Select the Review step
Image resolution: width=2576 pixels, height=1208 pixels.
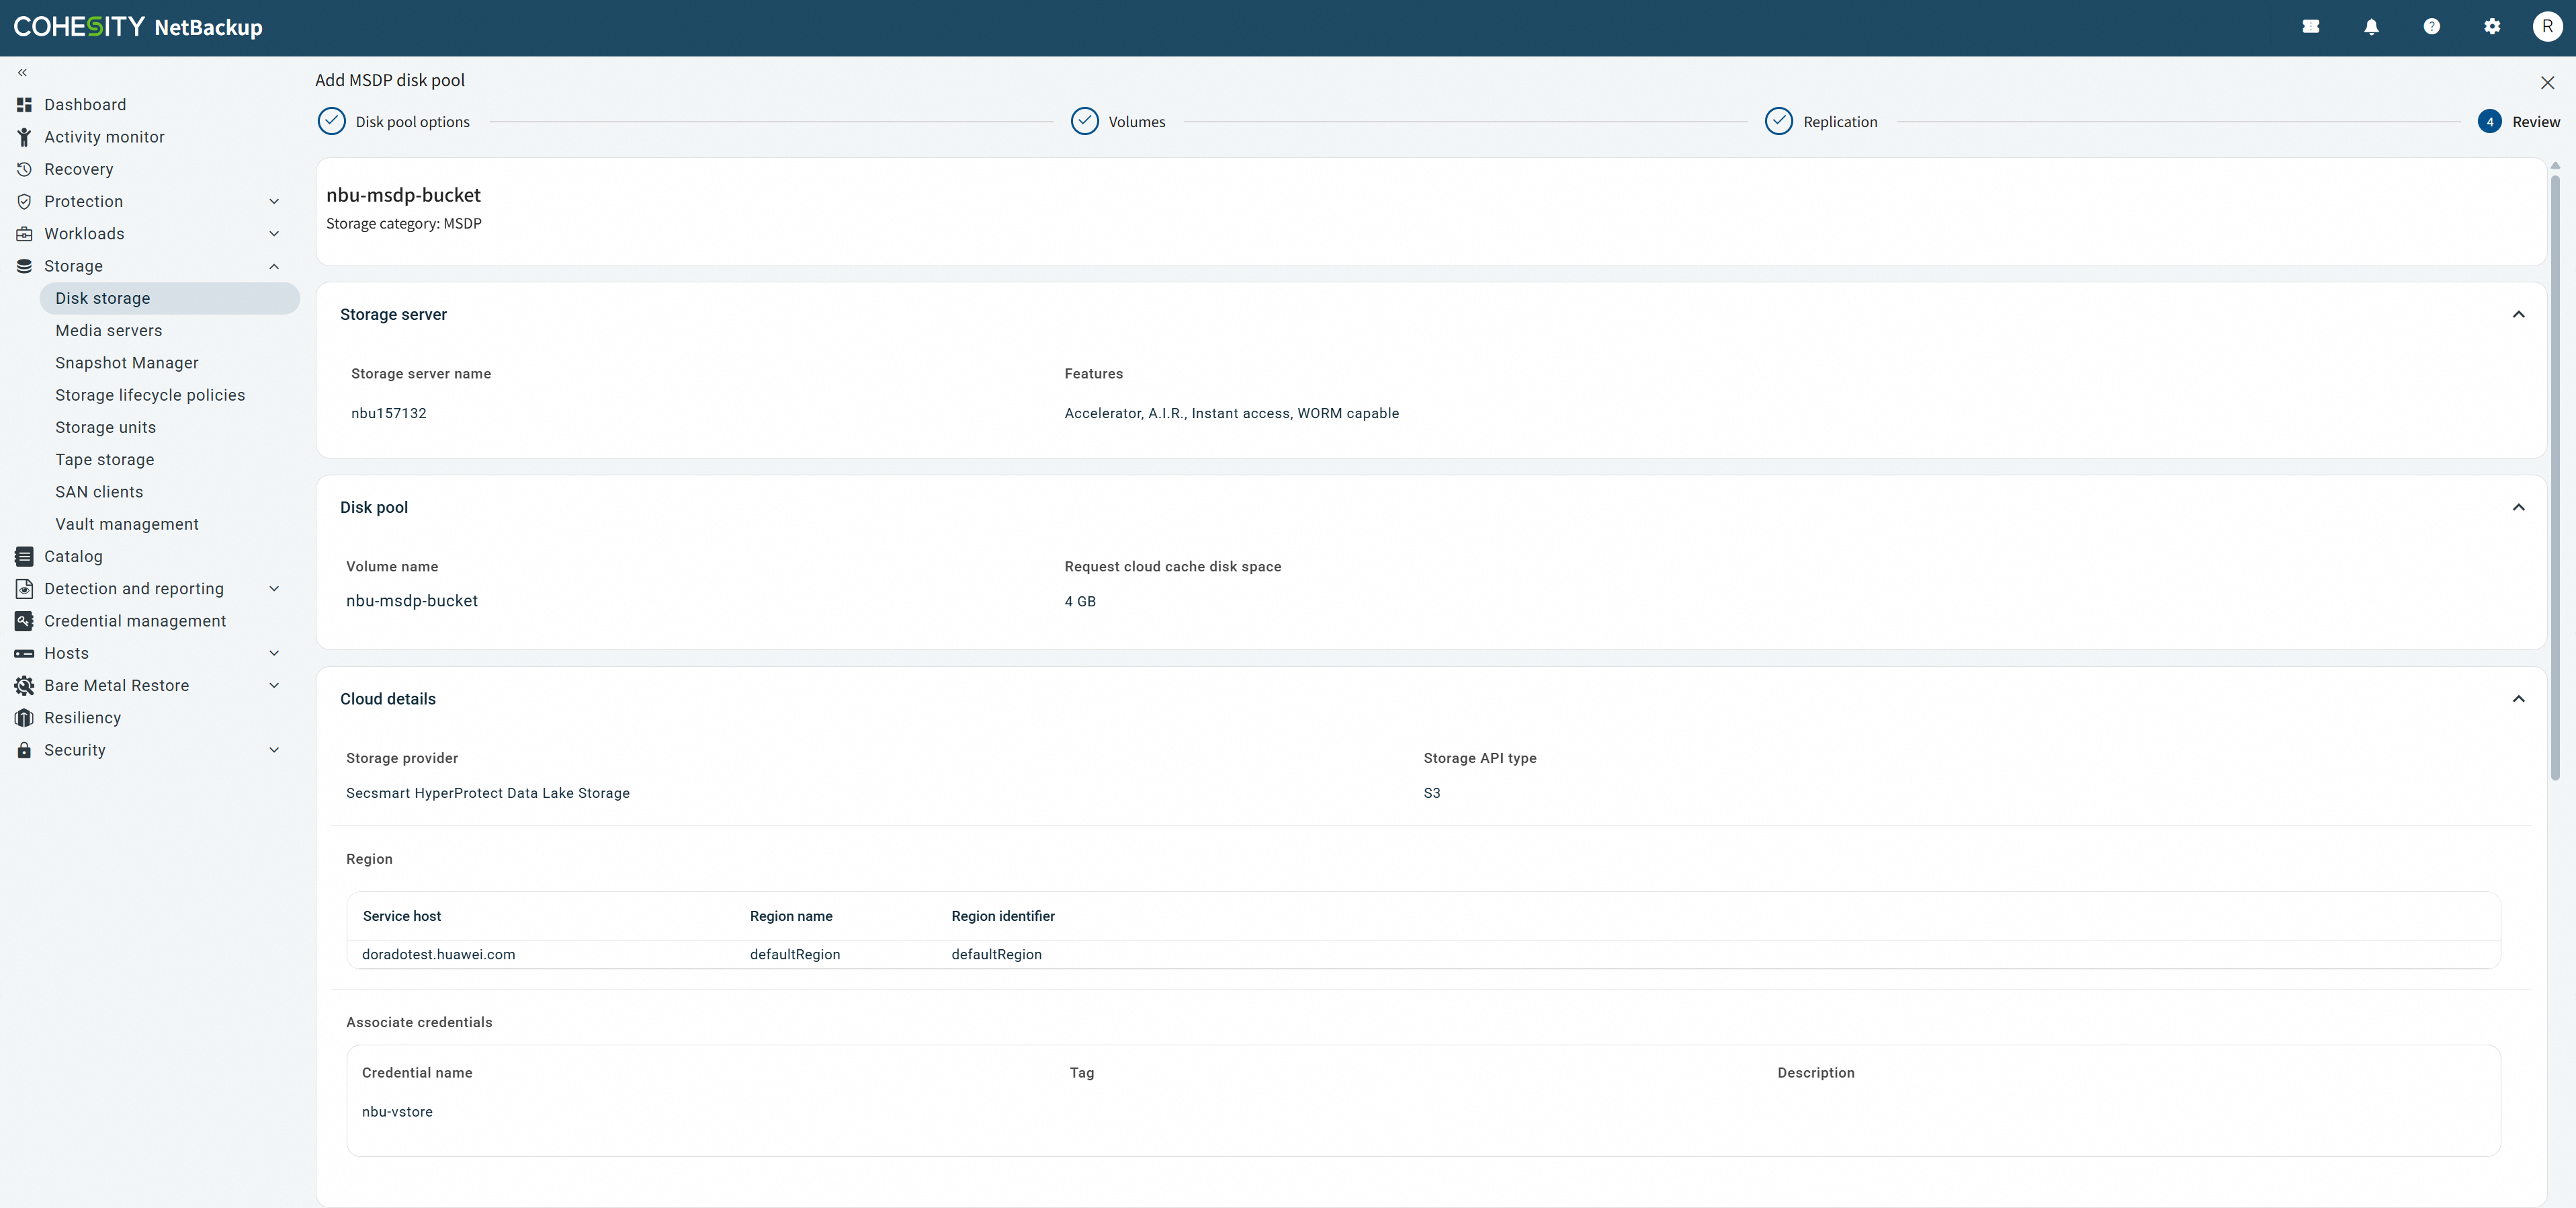[2518, 121]
